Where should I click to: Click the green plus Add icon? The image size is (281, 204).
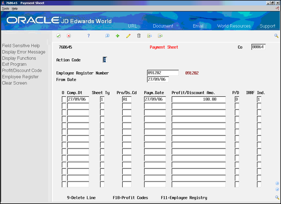118,36
